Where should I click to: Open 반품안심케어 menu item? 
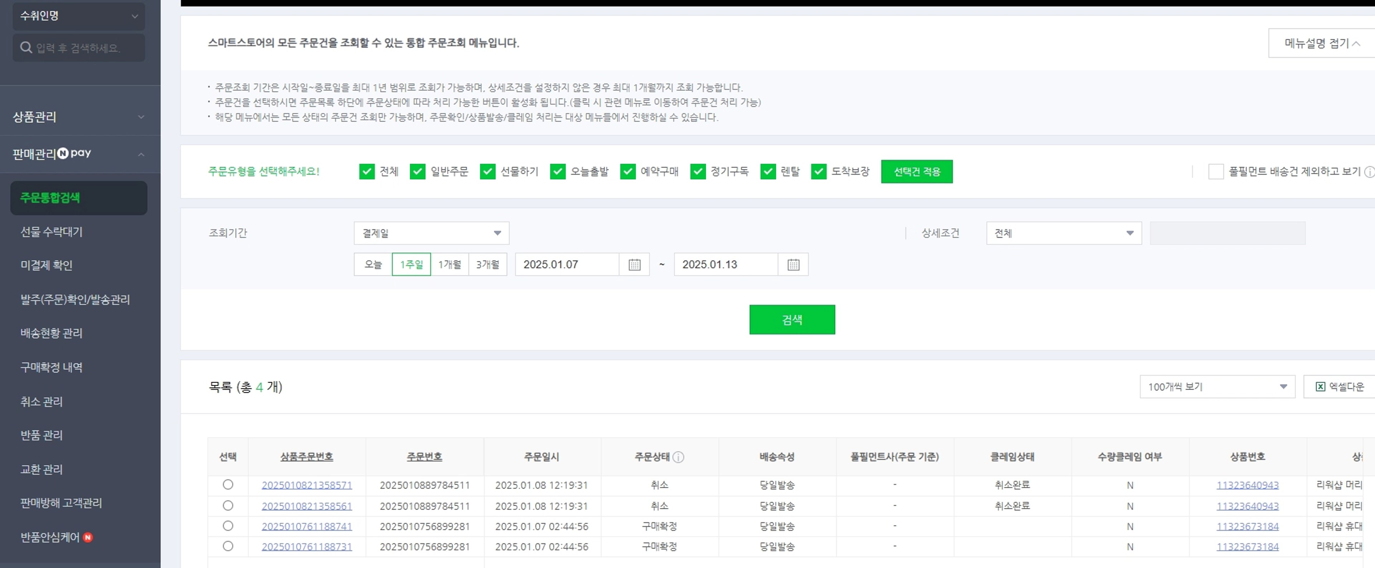click(50, 537)
